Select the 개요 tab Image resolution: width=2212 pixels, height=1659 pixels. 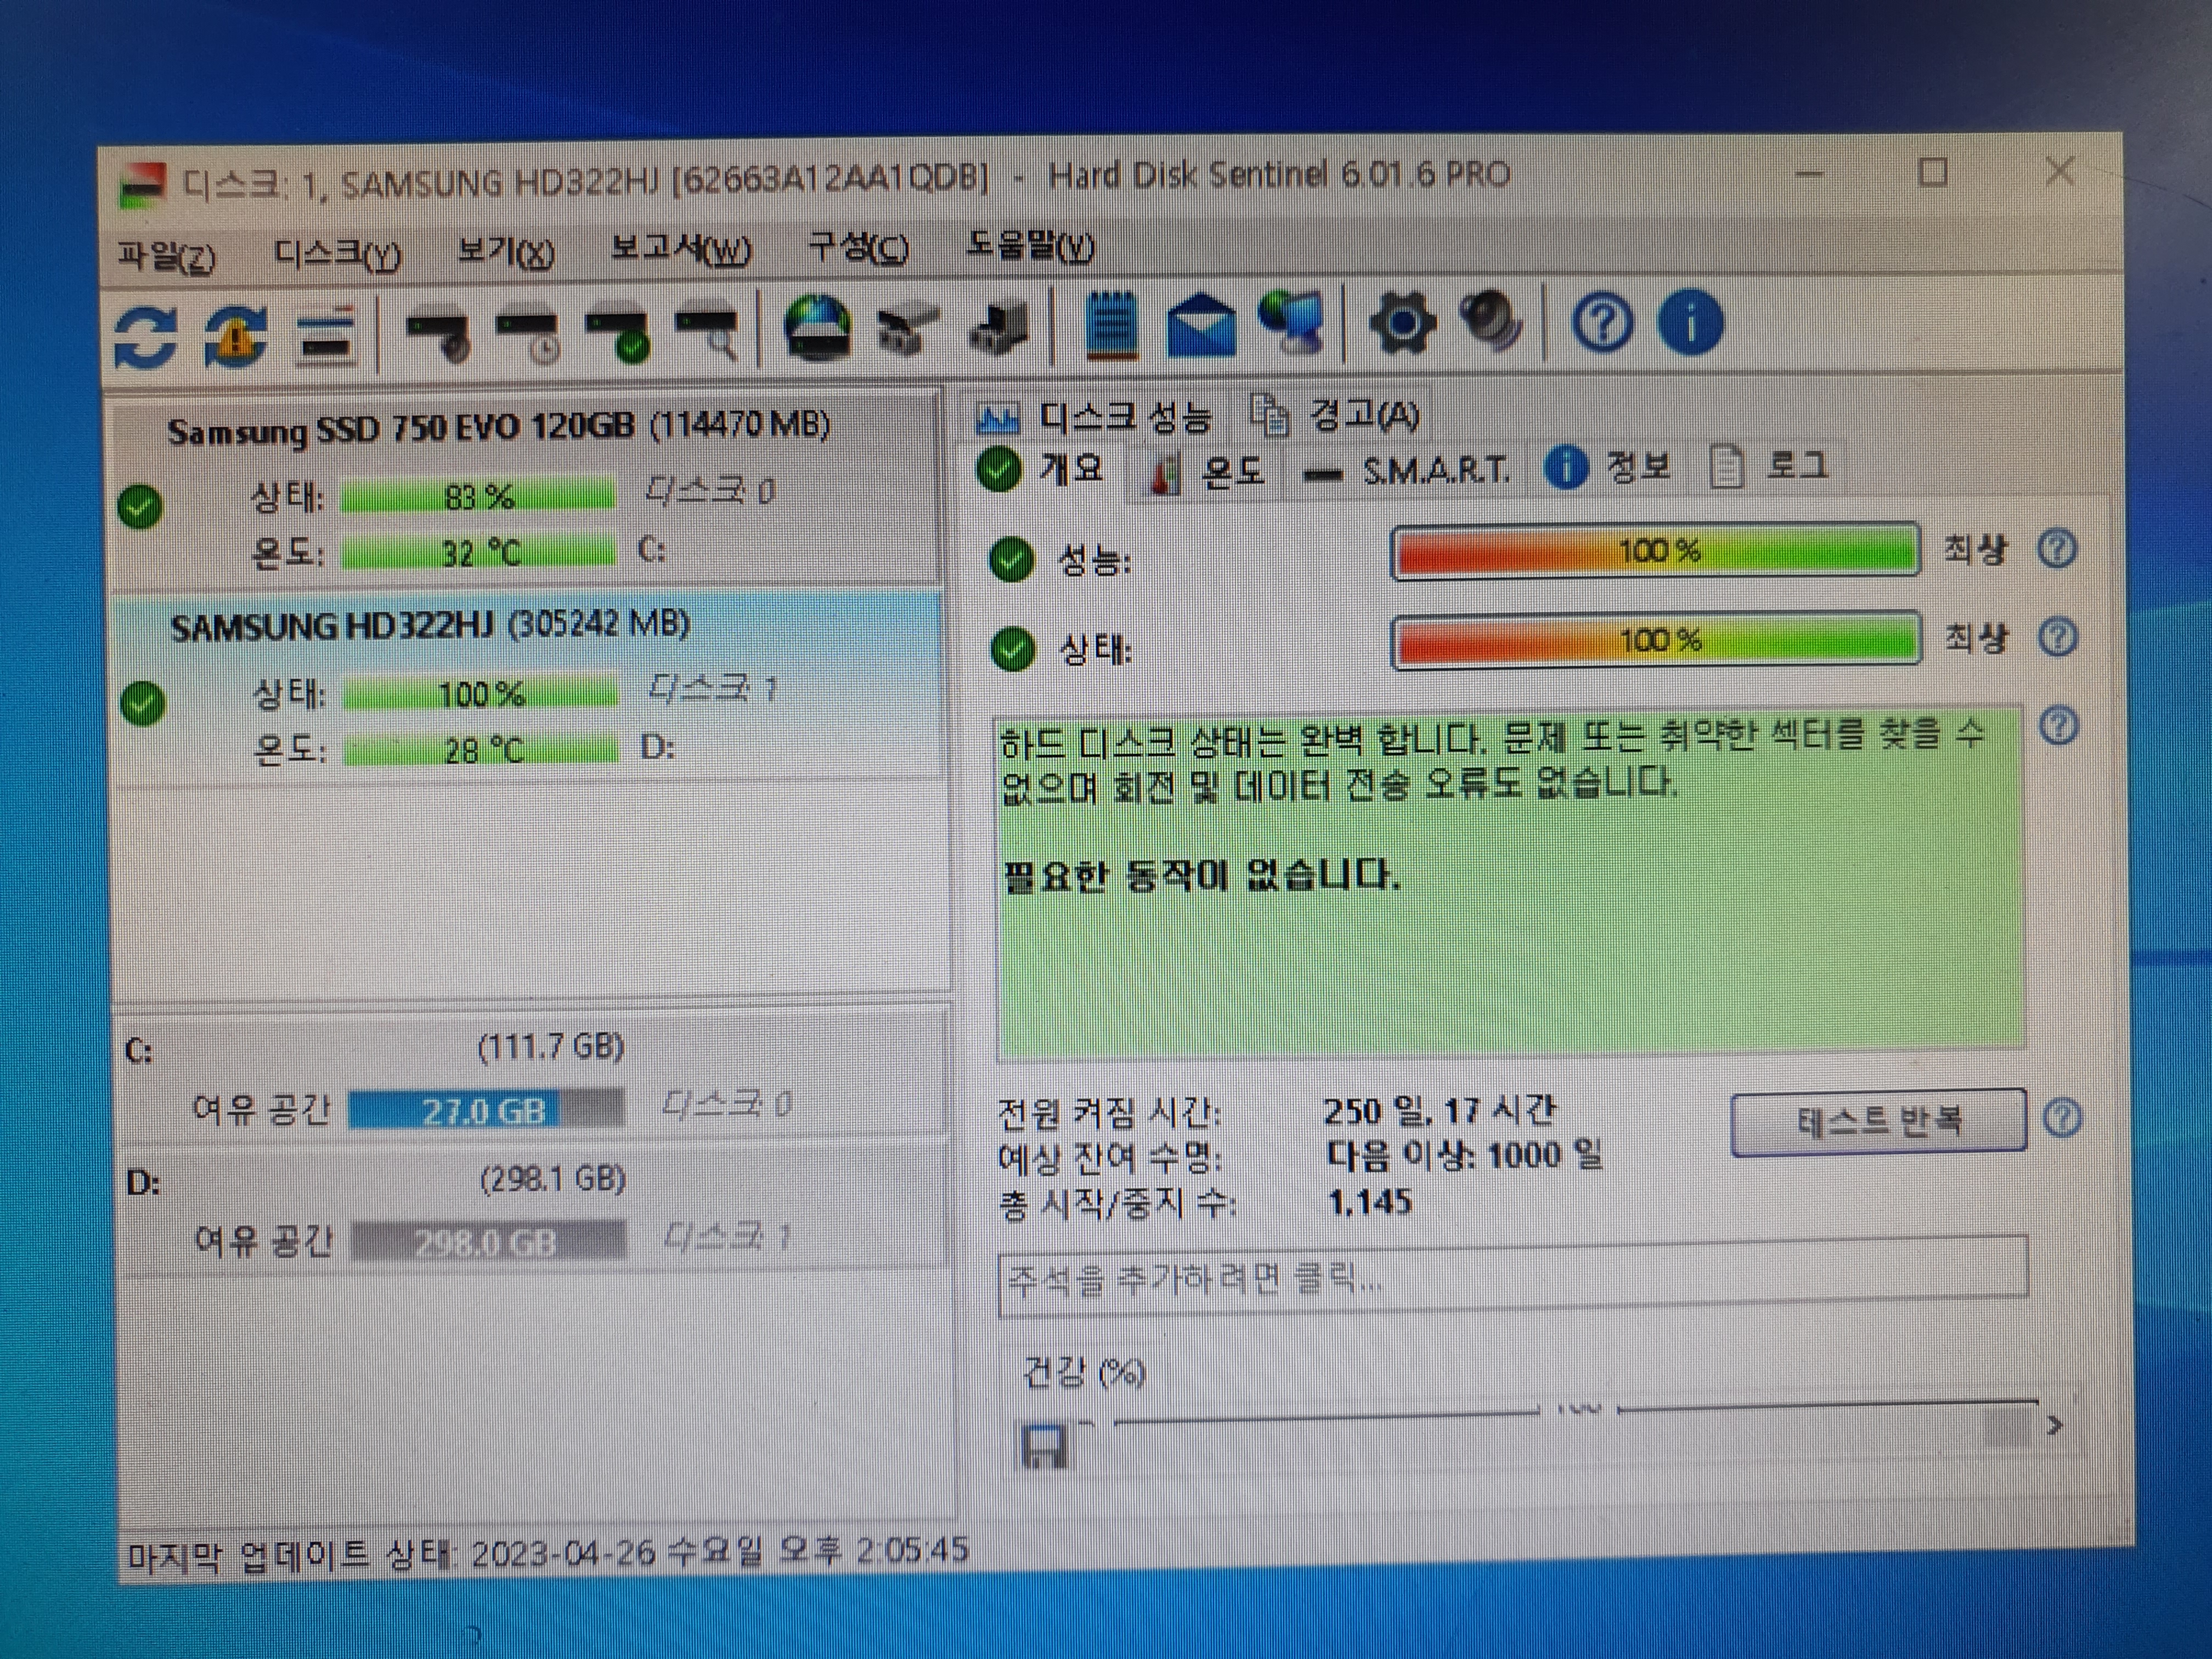[x=1042, y=468]
